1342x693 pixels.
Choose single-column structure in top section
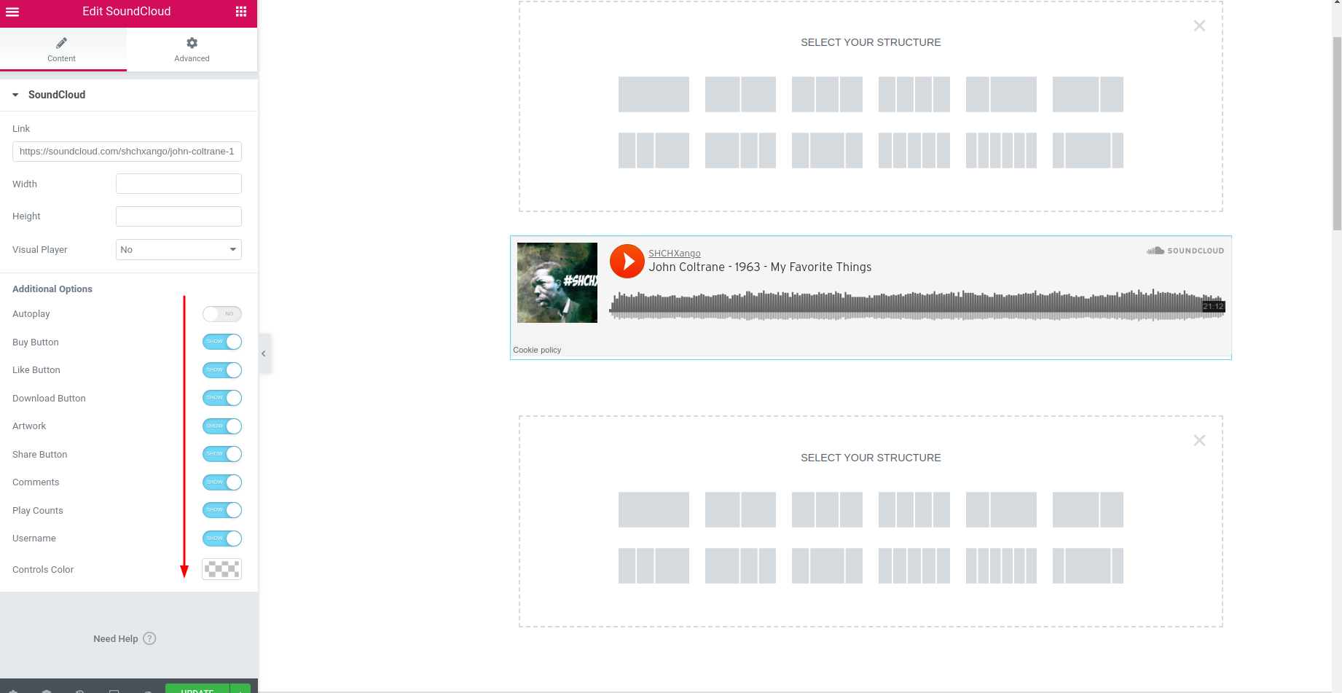(654, 95)
